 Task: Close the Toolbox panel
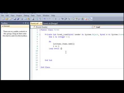click(28, 23)
